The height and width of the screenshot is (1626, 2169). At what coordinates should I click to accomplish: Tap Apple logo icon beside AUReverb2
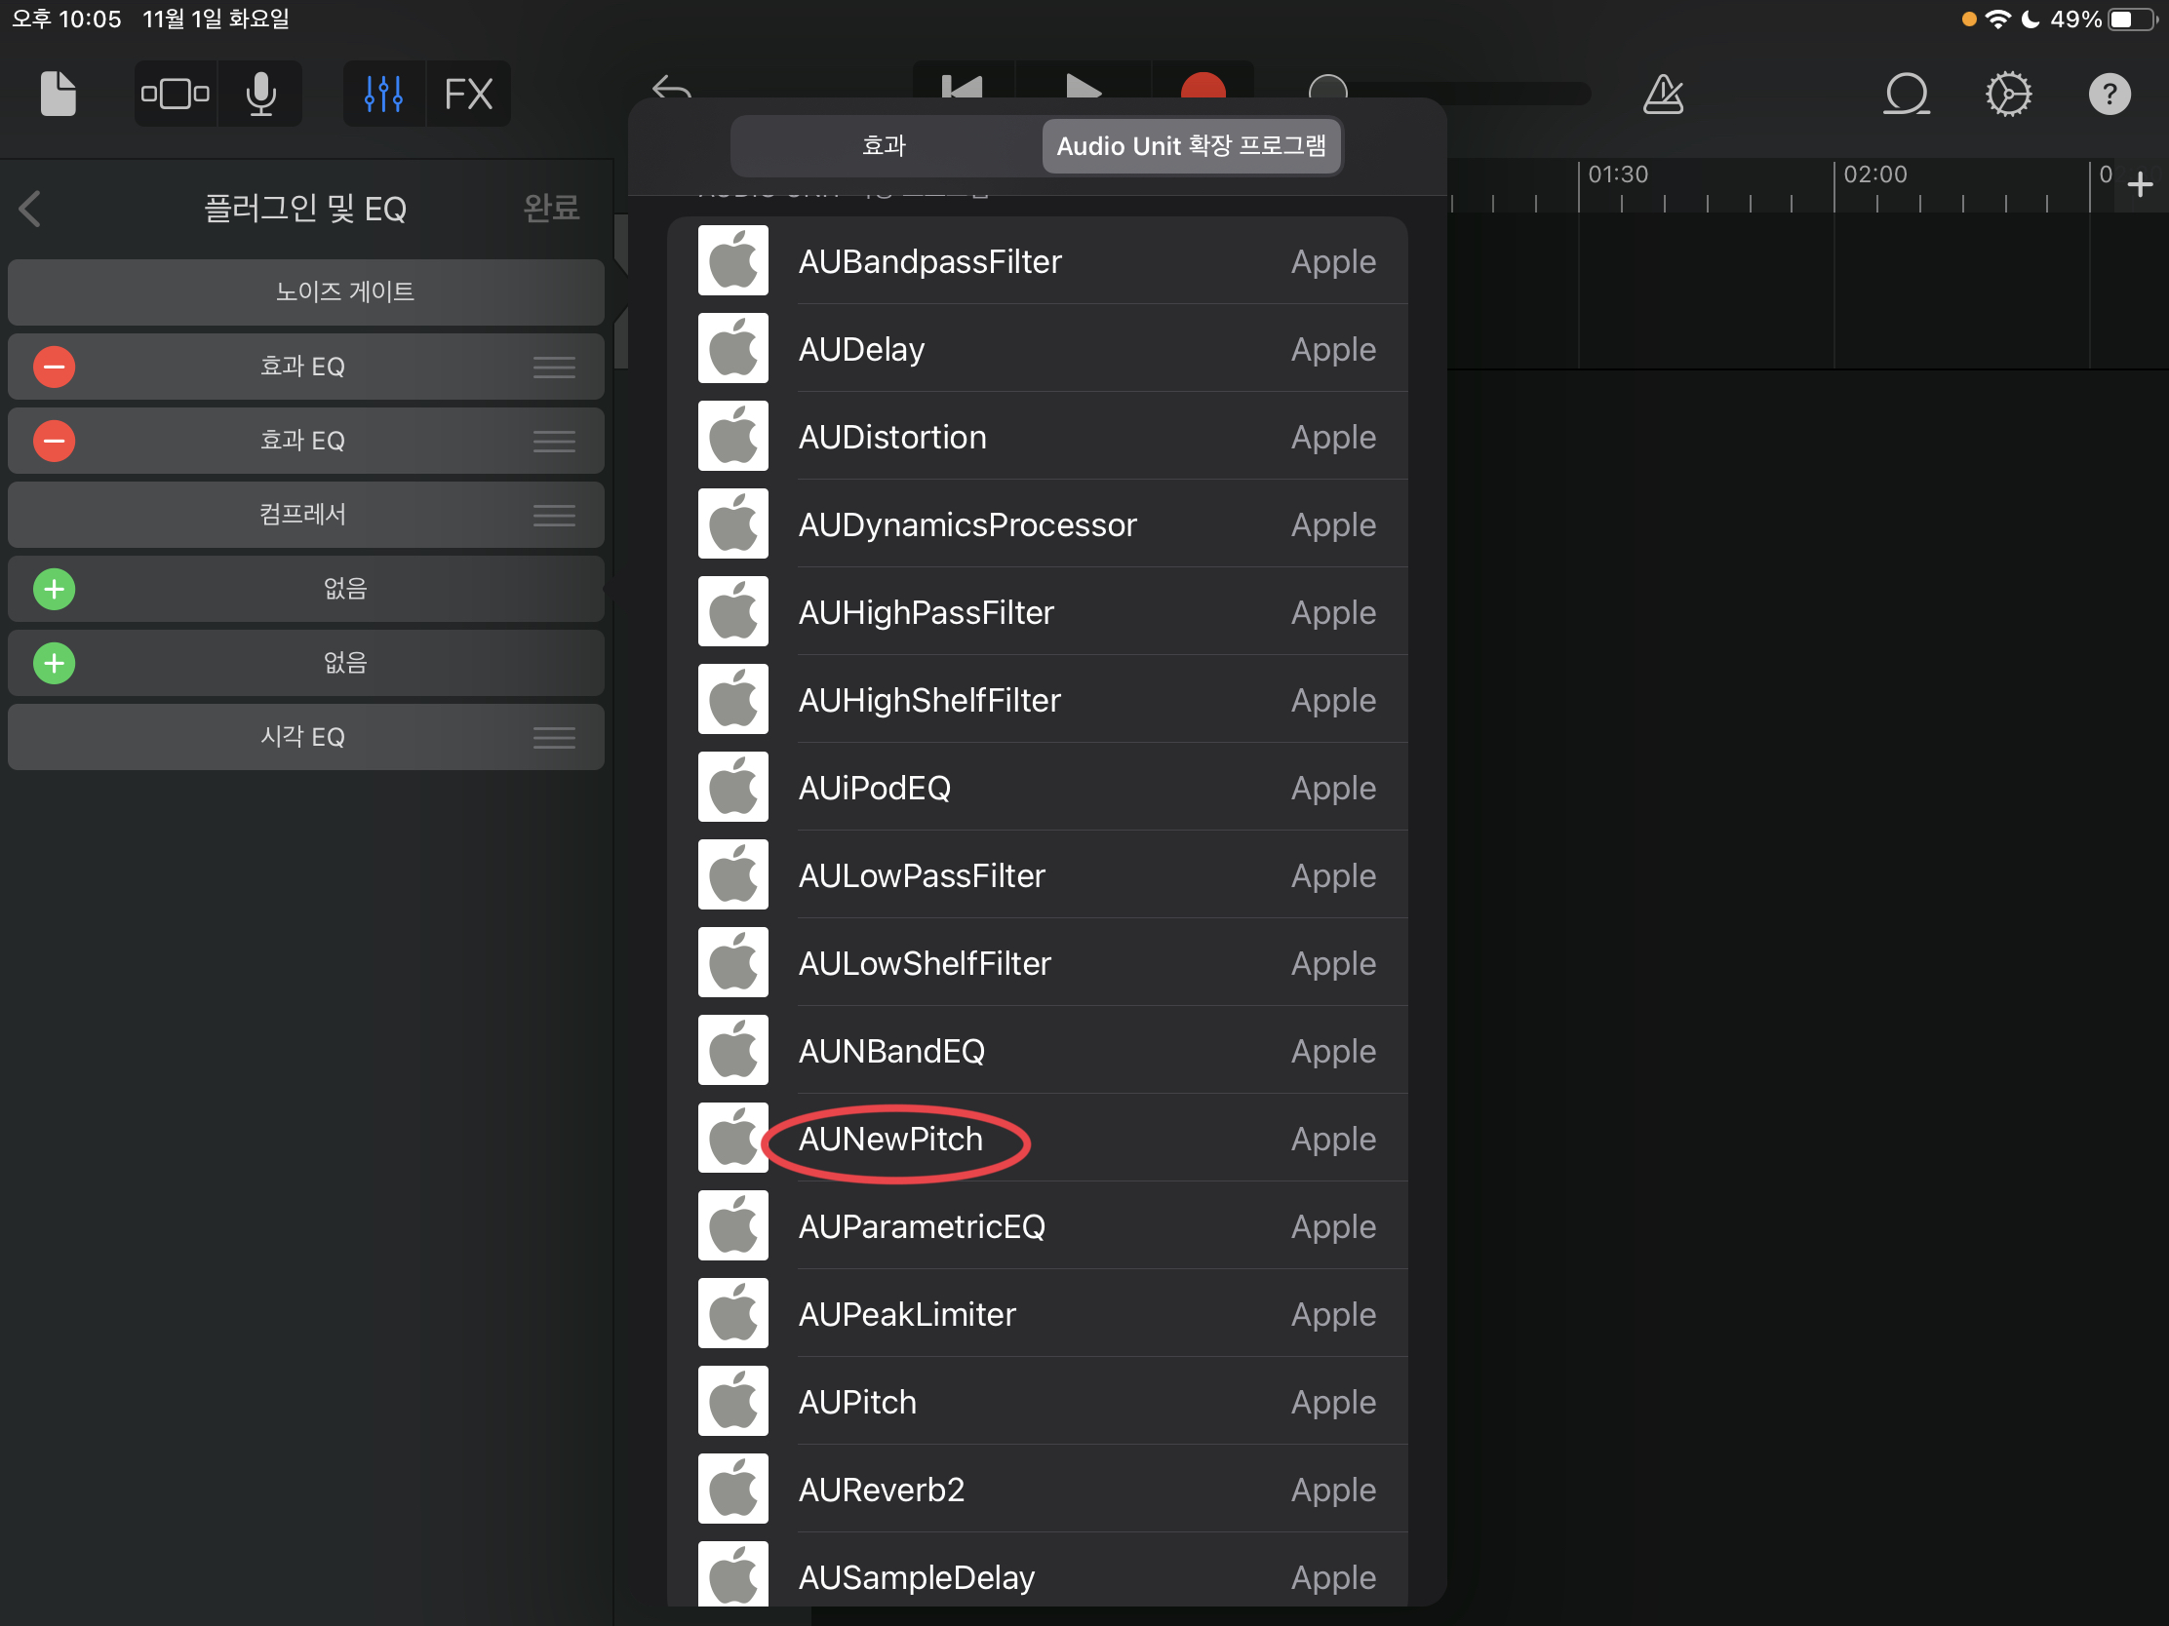[733, 1490]
